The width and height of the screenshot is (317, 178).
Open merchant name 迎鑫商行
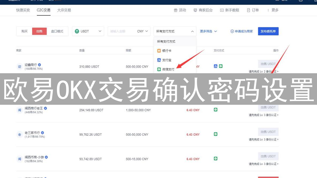pyautogui.click(x=31, y=65)
